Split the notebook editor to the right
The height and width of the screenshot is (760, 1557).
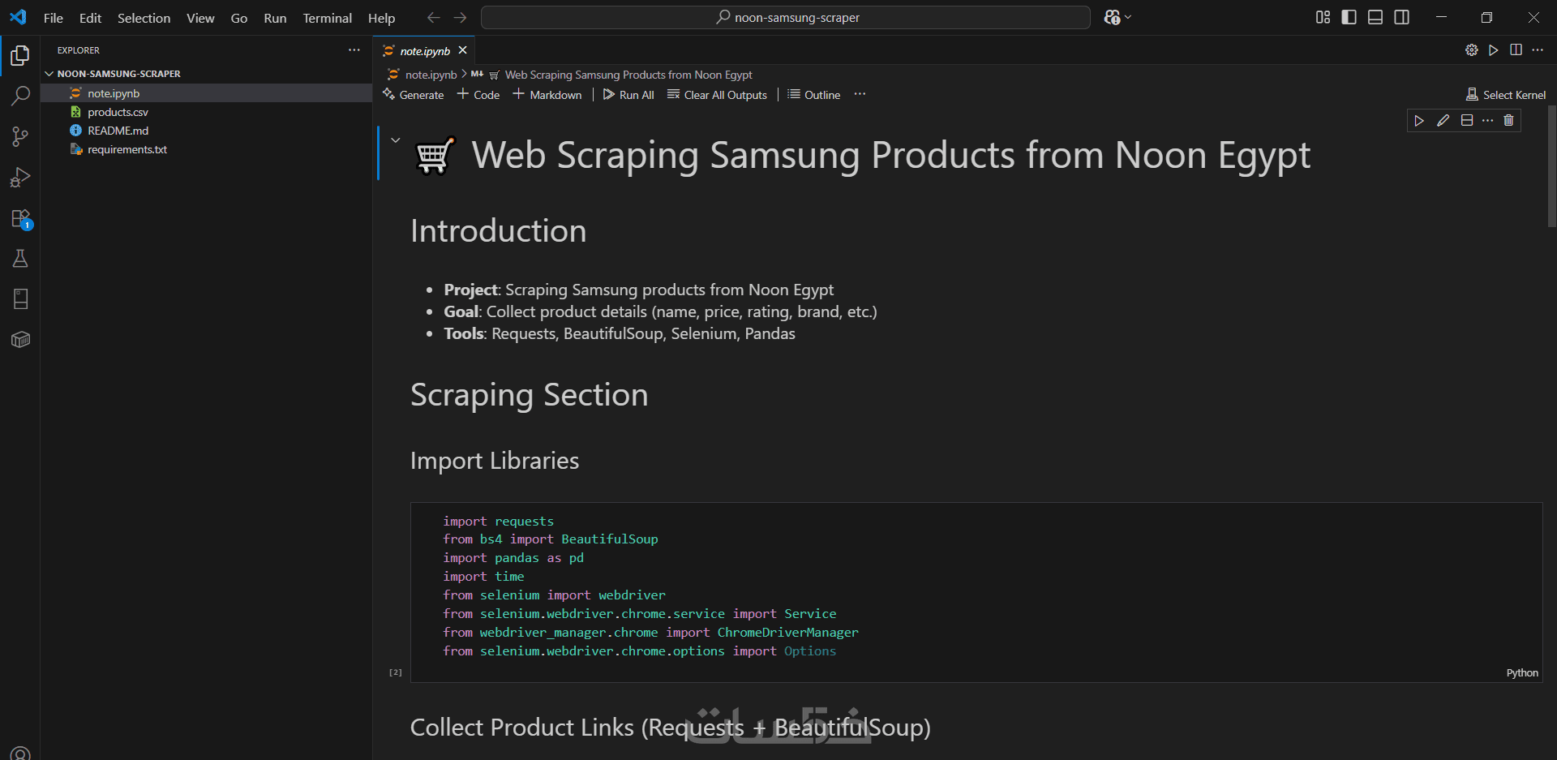tap(1516, 50)
